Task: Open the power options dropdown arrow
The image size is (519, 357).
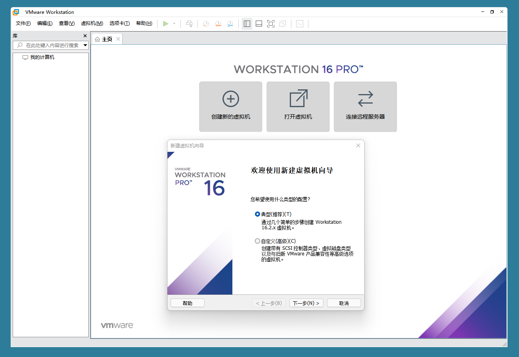Action: [x=174, y=24]
